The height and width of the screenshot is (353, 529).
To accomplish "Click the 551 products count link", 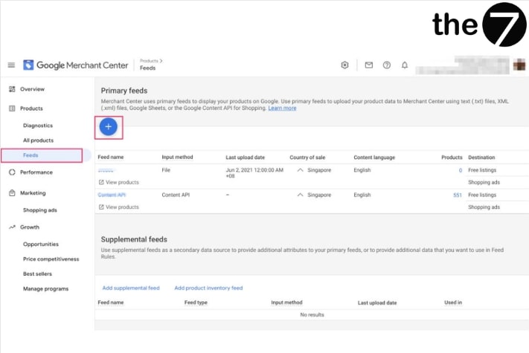I will click(x=458, y=195).
